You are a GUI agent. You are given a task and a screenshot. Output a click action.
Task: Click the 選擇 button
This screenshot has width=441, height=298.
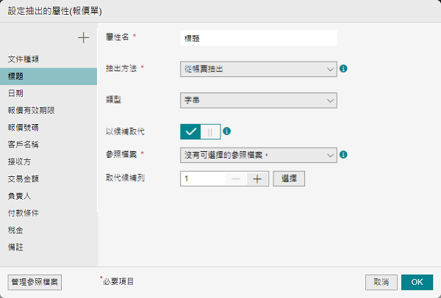(x=289, y=178)
